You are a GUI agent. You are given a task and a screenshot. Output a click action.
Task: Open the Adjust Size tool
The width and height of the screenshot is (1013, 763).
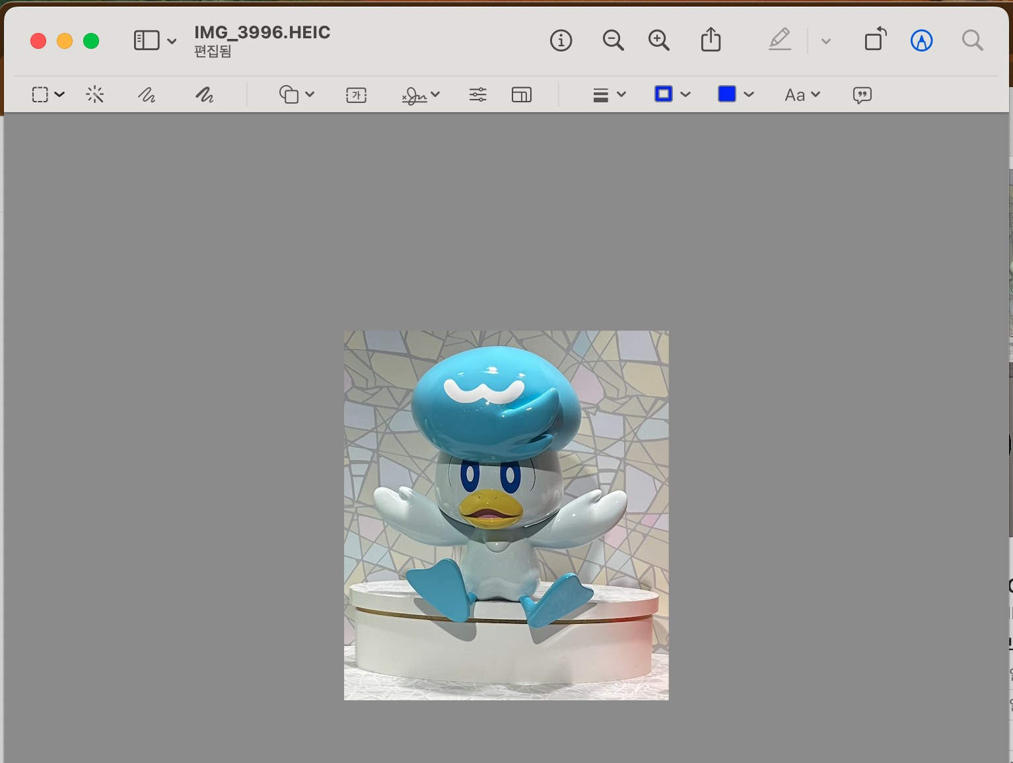[x=522, y=95]
